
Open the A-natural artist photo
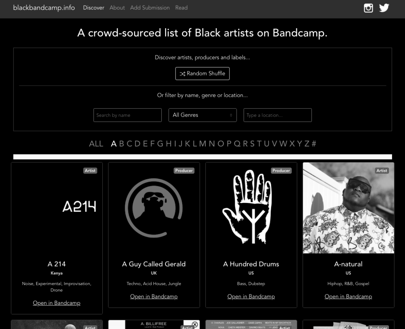(x=348, y=208)
